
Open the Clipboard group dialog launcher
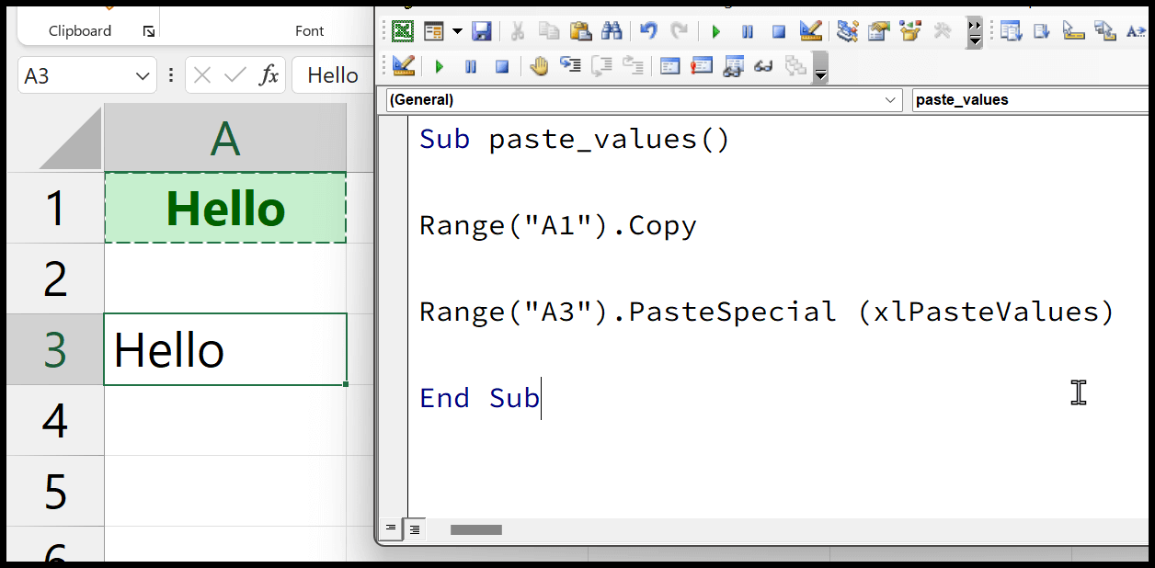click(x=149, y=31)
